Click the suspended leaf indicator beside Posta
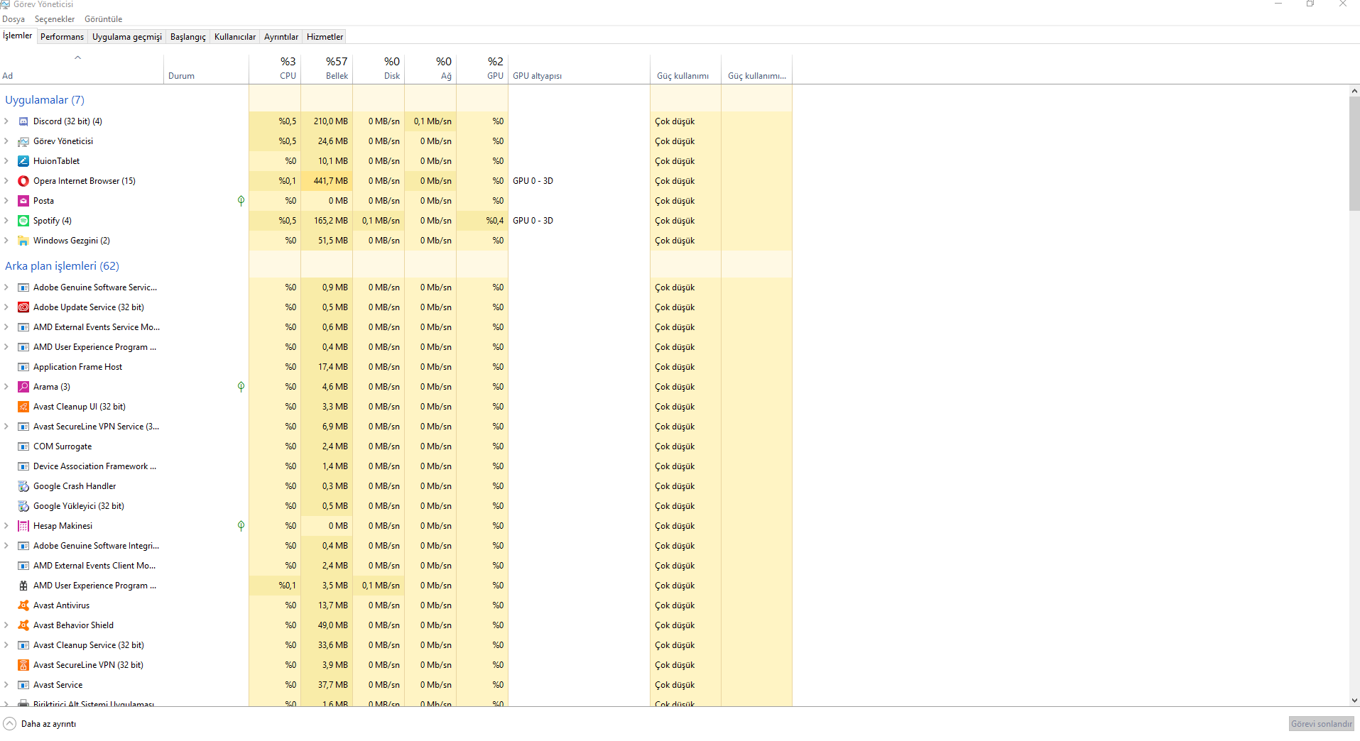Viewport: 1360px width, 741px height. tap(241, 201)
